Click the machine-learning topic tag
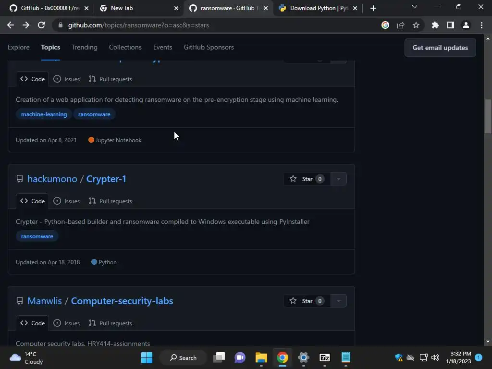This screenshot has height=369, width=492. tap(44, 114)
